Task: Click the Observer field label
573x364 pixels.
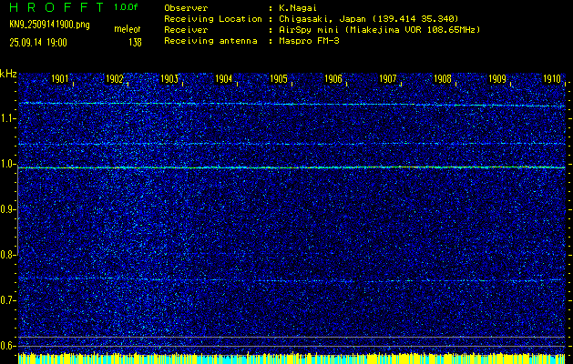Action: 186,8
